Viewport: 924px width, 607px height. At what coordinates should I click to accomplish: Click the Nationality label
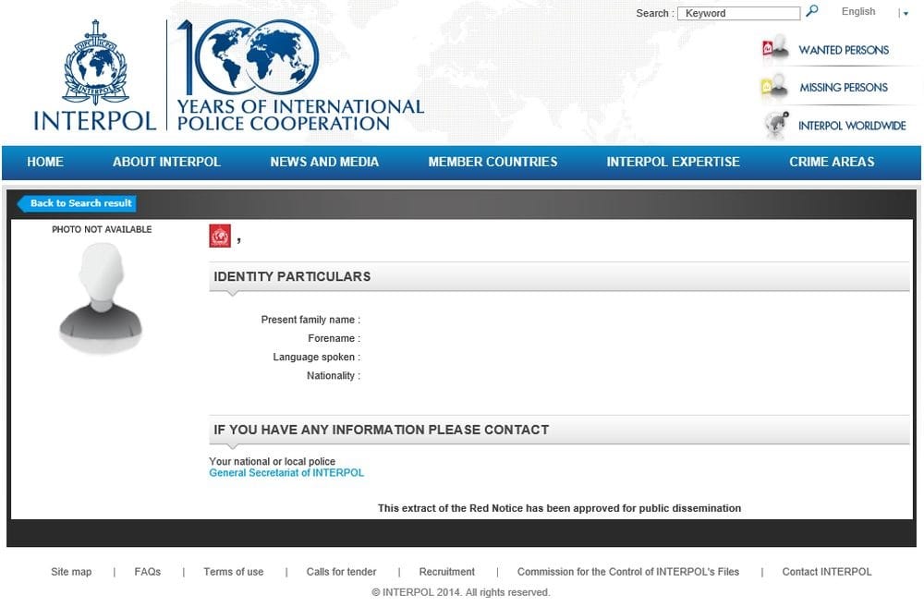point(334,376)
